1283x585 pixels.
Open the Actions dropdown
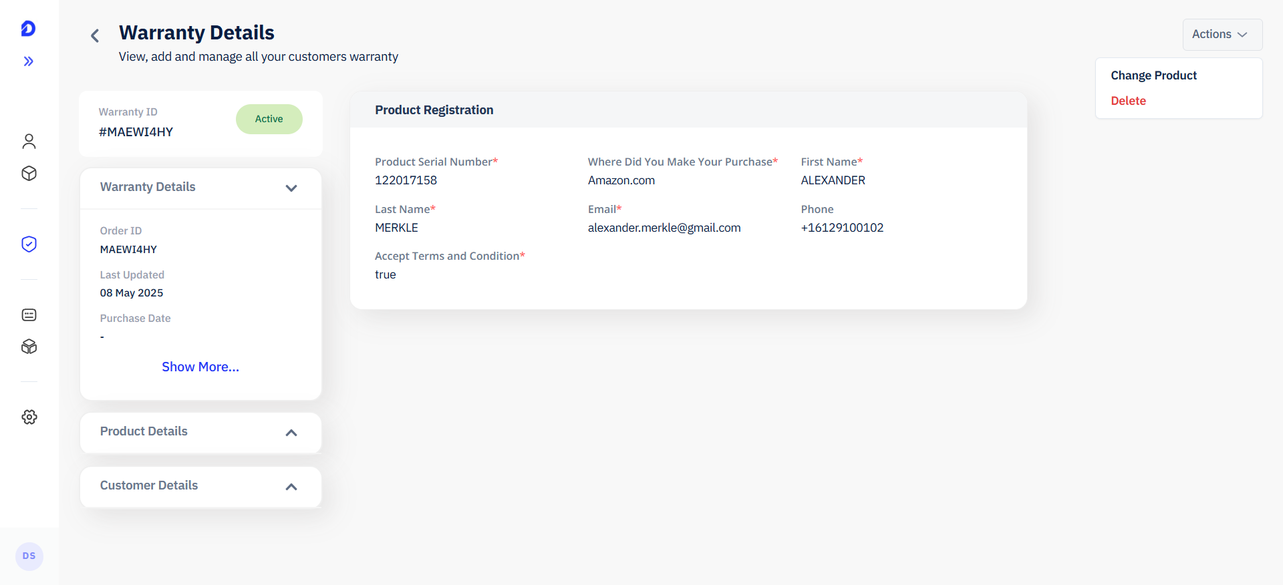[x=1222, y=35]
